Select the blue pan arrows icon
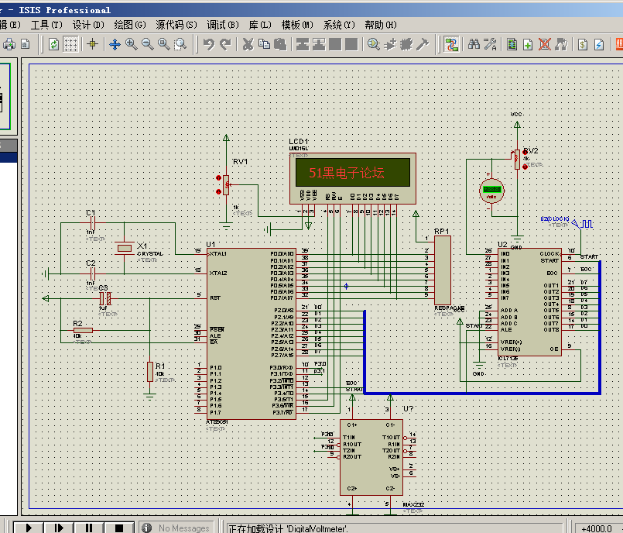The height and width of the screenshot is (533, 623). (x=115, y=44)
